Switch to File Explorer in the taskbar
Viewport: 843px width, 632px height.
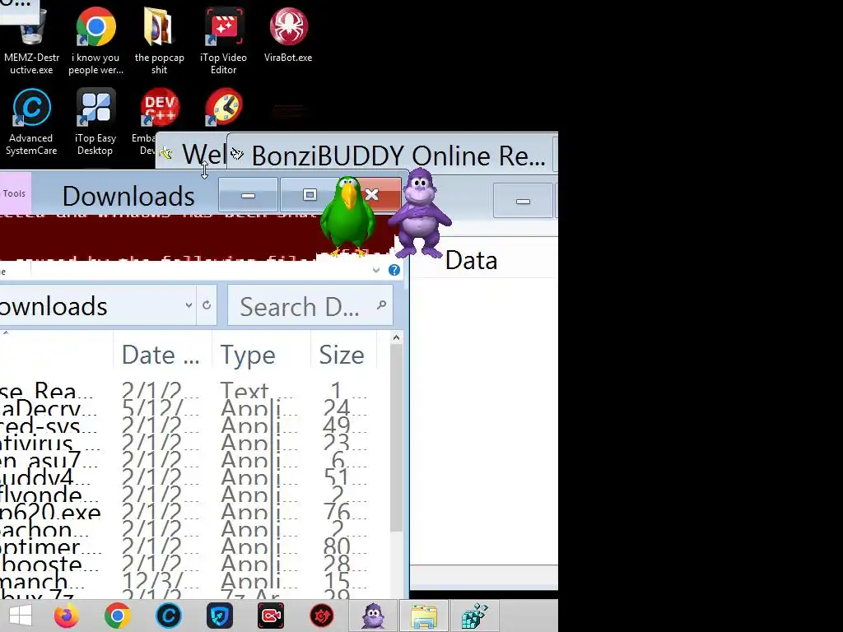click(x=424, y=616)
